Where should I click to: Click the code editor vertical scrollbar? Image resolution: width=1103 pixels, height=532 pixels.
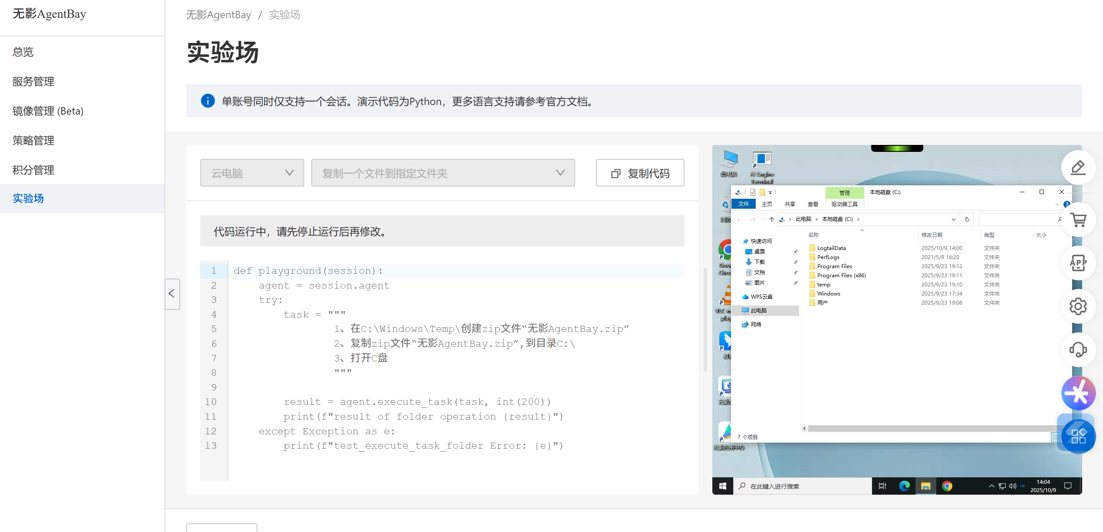pos(705,320)
